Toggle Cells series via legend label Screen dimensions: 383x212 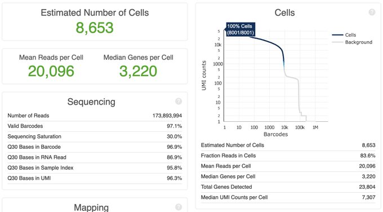coord(350,35)
